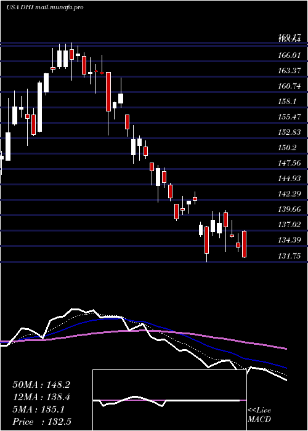
Task: Click the 139.66 price axis label
Action: click(289, 209)
